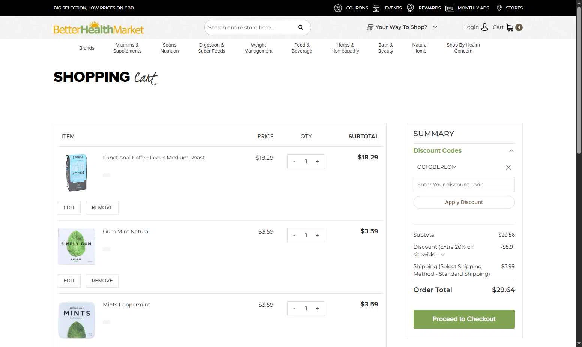Open Functional Coffee Focus Medium Roast product link
This screenshot has width=582, height=347.
point(153,158)
